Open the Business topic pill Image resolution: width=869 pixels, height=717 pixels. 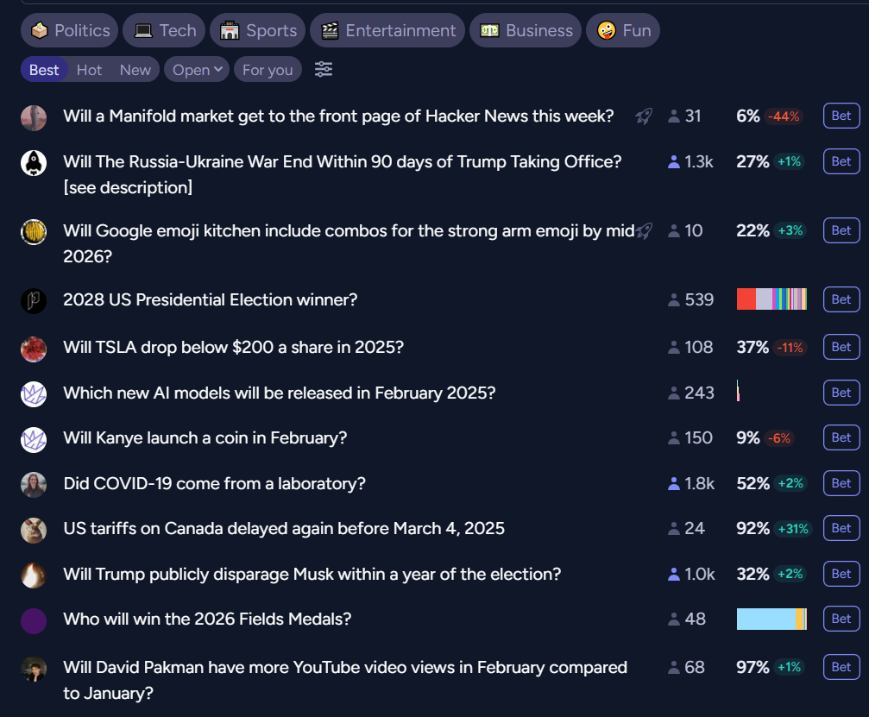click(526, 30)
